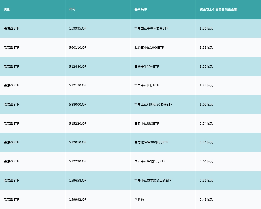Select 0.74亿元 in the 国泰中证煤炭ETF row
Viewport: 261px width, 209px height.
pyautogui.click(x=206, y=124)
